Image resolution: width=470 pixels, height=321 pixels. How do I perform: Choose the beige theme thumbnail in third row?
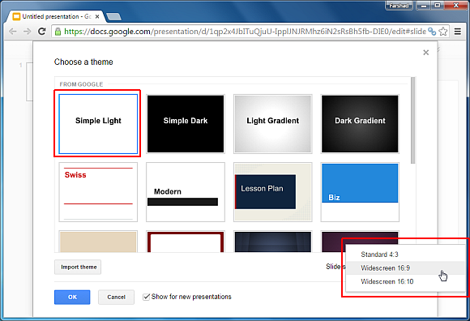point(98,242)
